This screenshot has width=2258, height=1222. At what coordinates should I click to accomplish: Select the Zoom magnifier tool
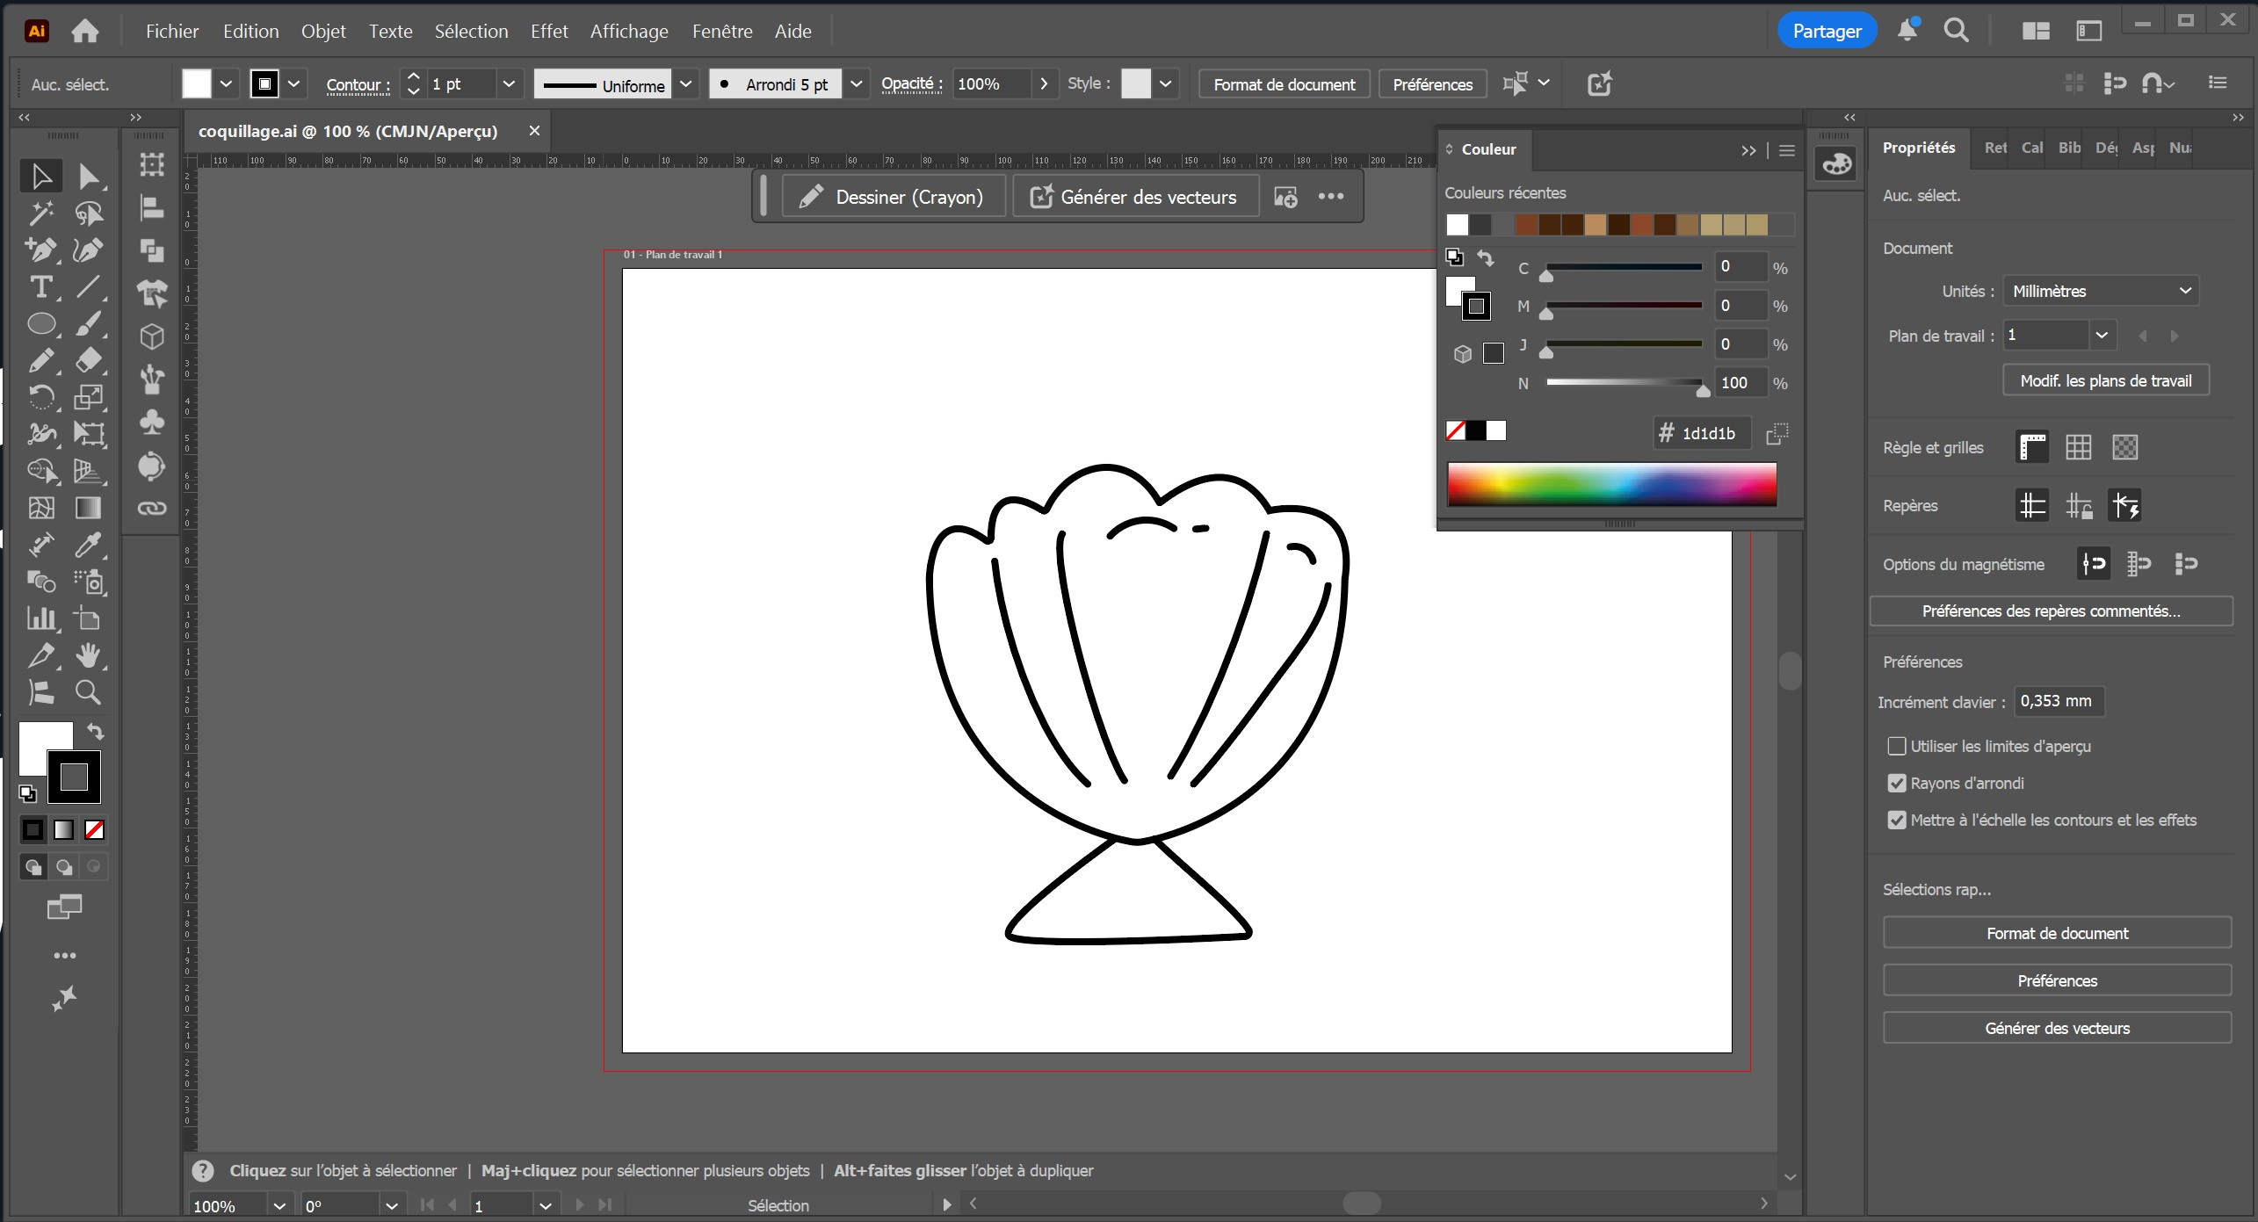(x=88, y=692)
